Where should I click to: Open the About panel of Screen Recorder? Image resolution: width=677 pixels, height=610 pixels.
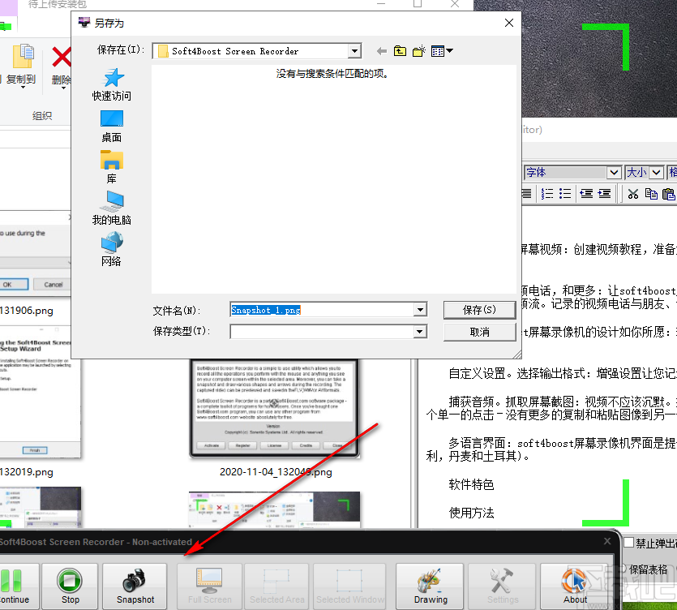click(x=575, y=586)
